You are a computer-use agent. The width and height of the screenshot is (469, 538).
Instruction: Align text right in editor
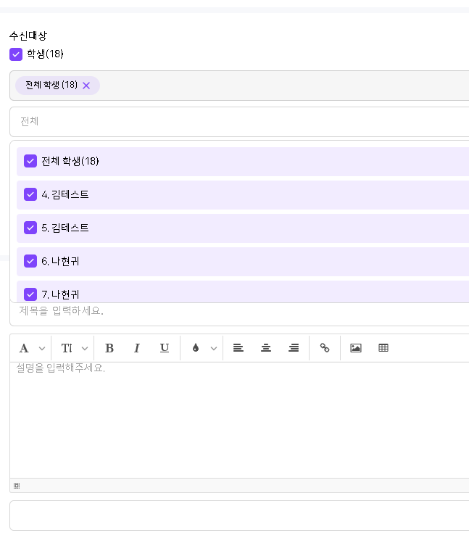pos(294,348)
